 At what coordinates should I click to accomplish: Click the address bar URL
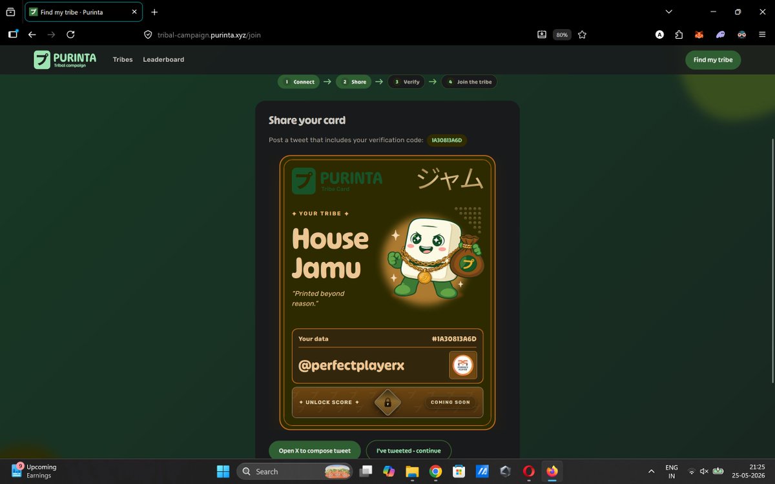click(x=209, y=35)
